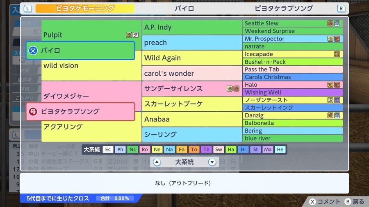Select the Wishing Well pedigree cell
The height and width of the screenshot is (207, 369).
point(293,92)
